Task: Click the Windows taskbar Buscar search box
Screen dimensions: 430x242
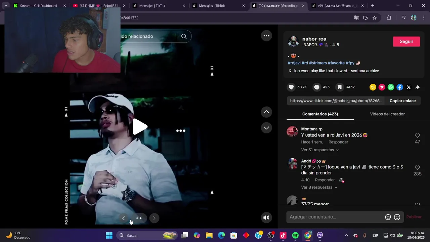Action: 147,235
